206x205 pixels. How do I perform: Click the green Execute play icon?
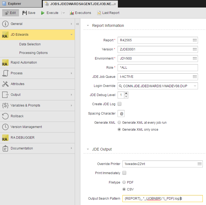[43, 13]
